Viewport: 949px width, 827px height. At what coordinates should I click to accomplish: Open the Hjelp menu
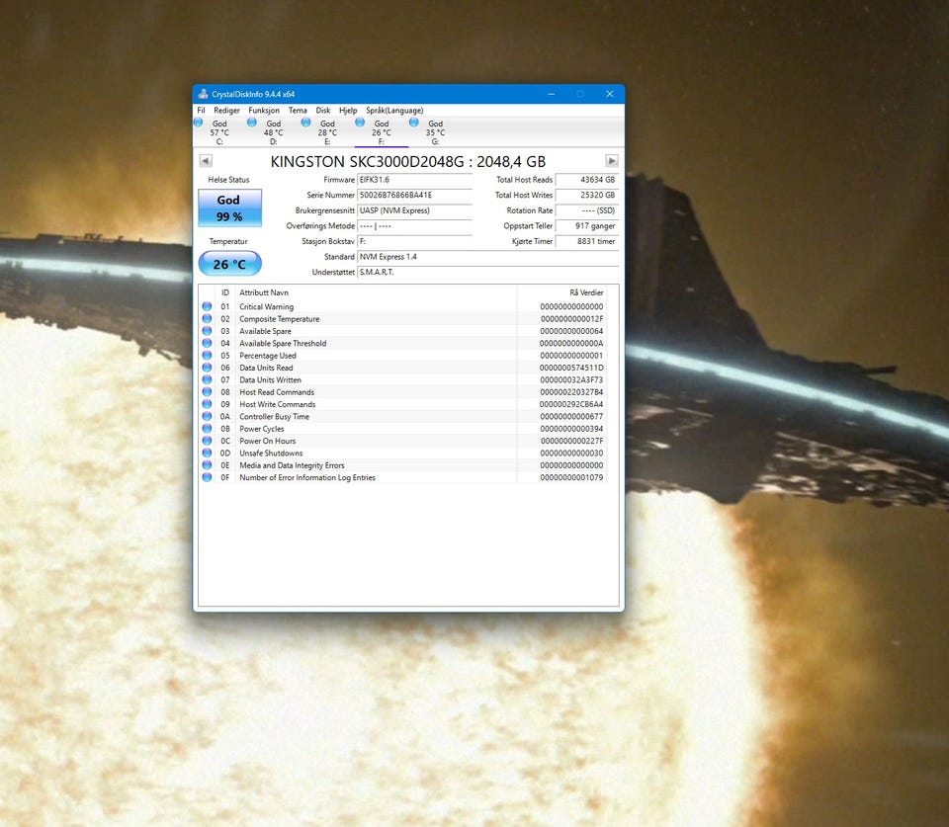(x=348, y=110)
